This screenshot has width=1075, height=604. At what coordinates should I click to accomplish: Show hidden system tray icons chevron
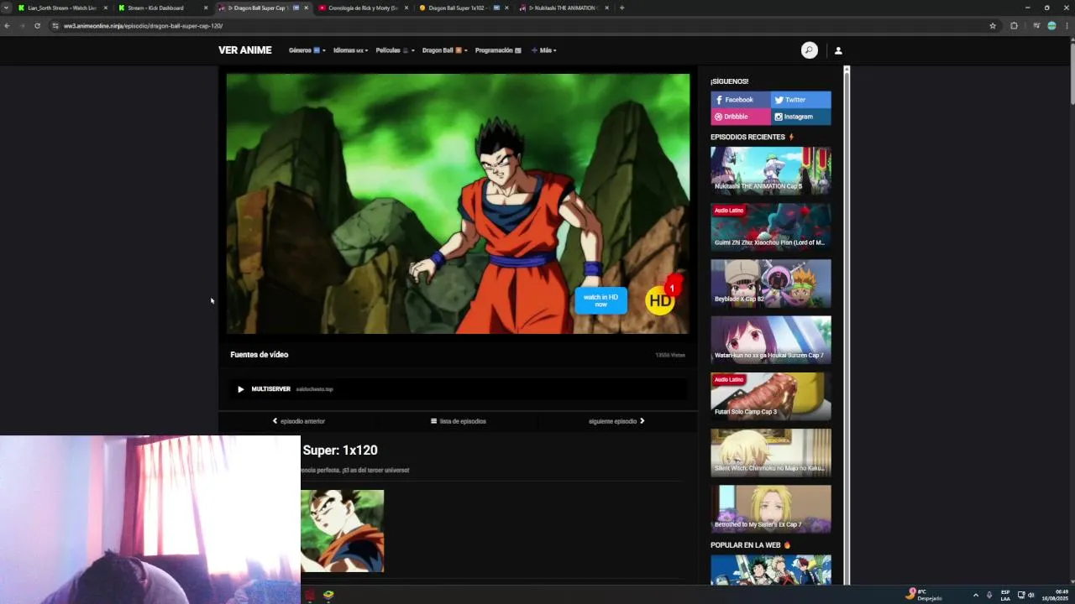(975, 595)
